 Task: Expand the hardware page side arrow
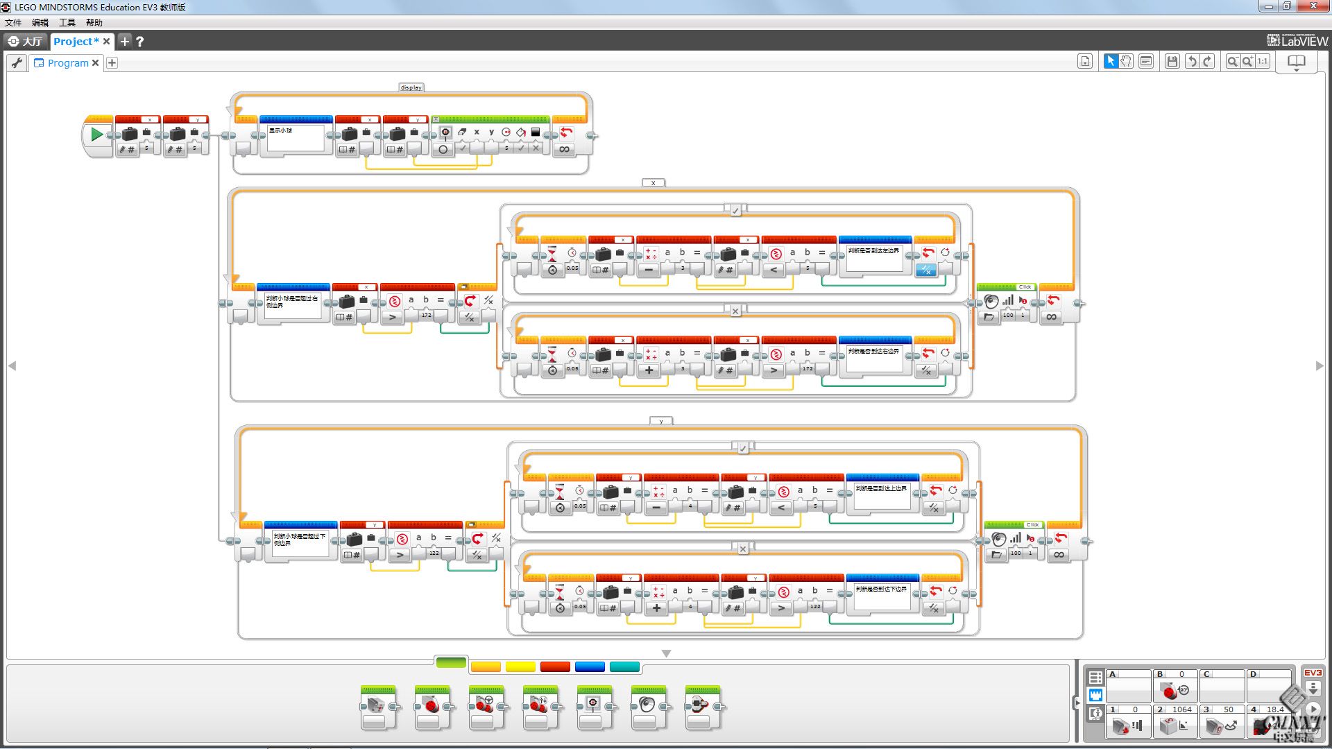1077,703
